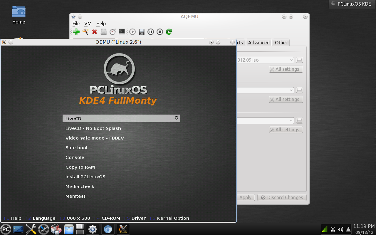Click the Apply button in AQEMU

246,197
